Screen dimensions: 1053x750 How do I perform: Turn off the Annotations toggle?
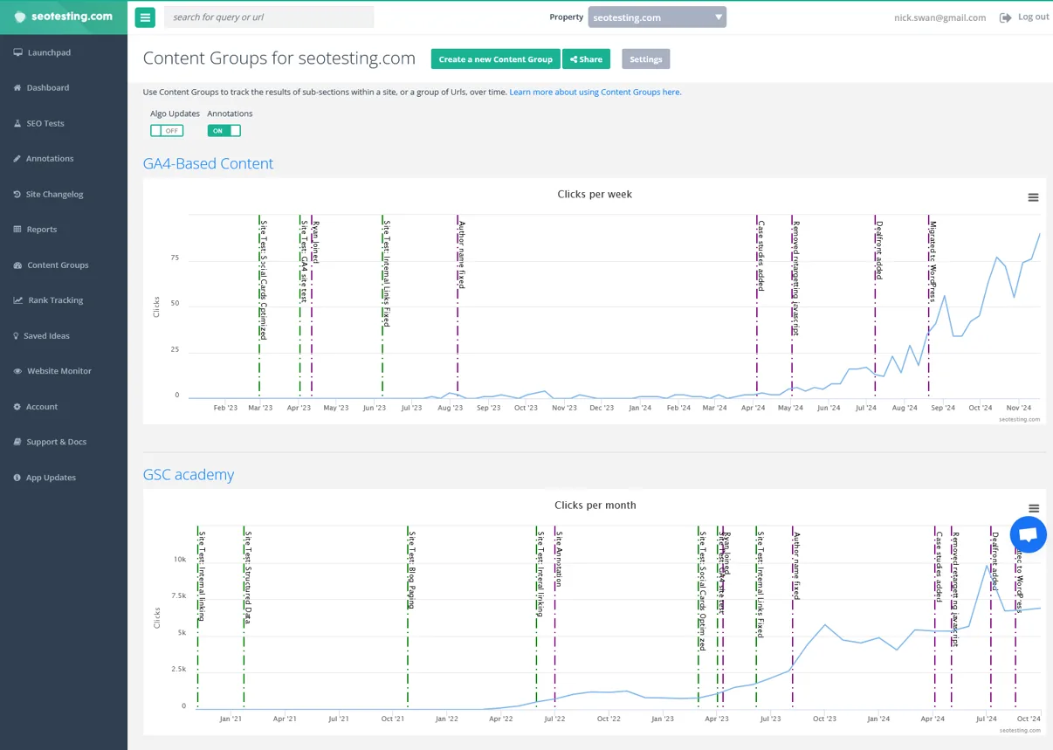224,131
